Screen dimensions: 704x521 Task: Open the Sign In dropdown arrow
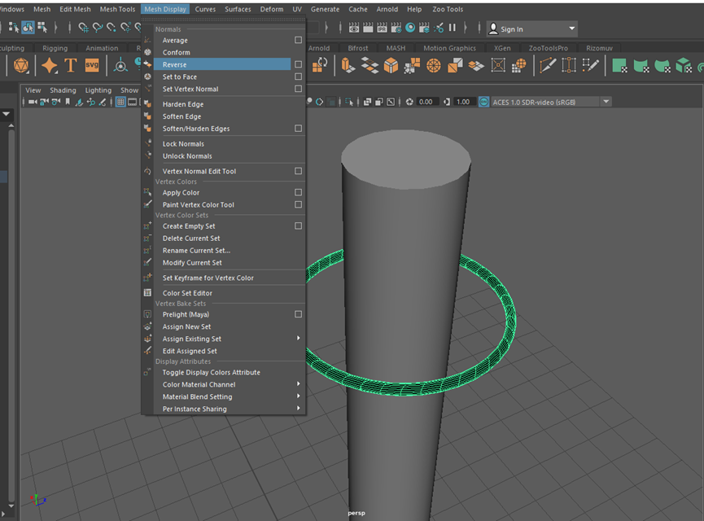(571, 28)
